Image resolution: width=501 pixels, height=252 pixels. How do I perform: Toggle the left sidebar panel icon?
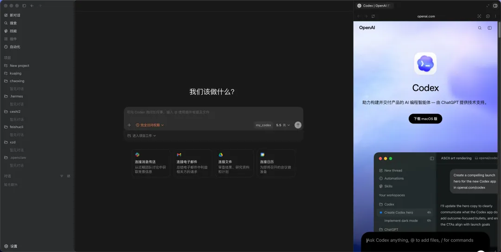tap(24, 6)
